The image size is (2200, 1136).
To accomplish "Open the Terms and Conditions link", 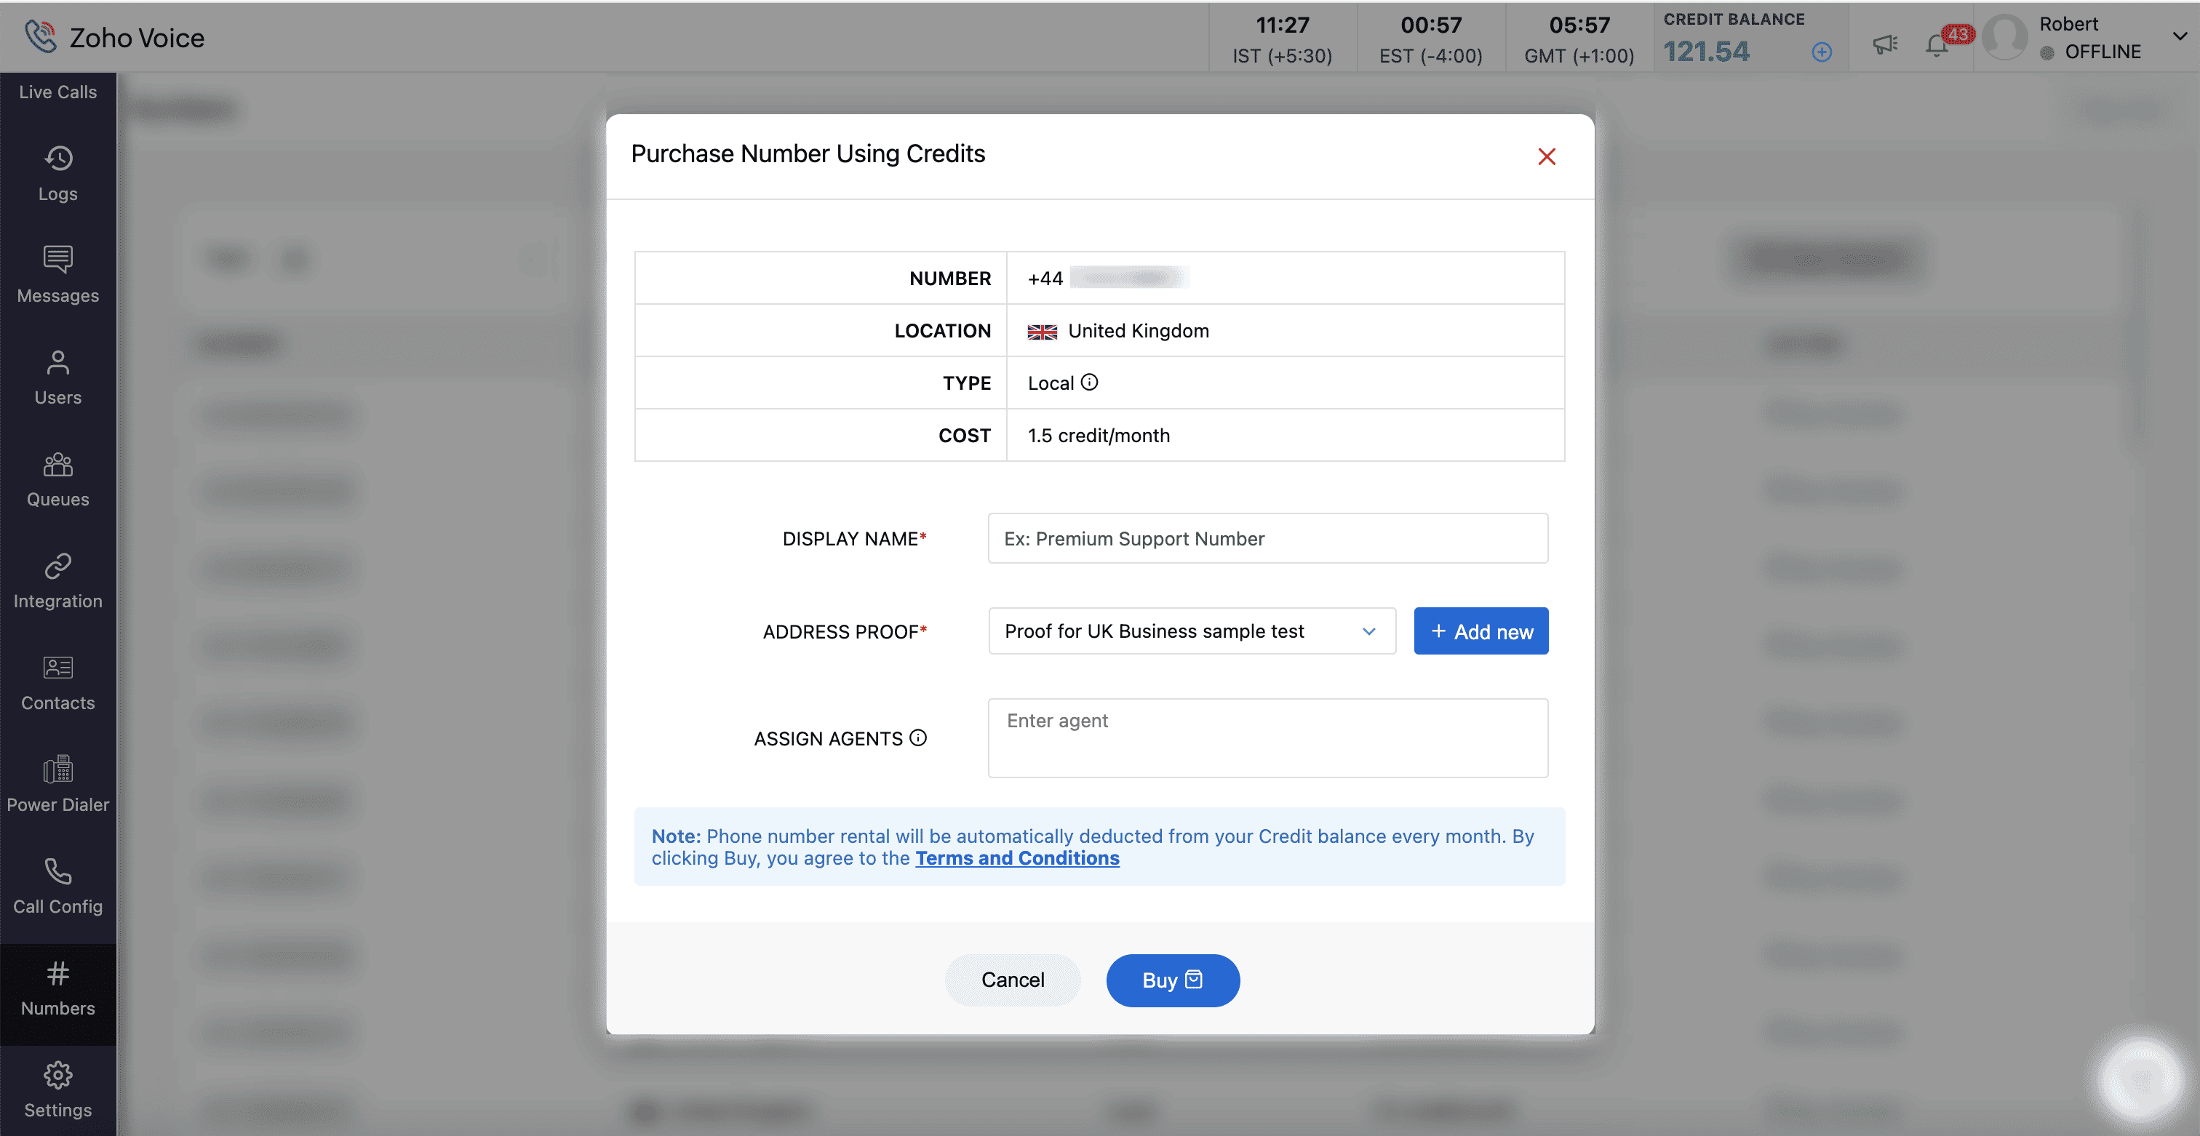I will [1016, 859].
